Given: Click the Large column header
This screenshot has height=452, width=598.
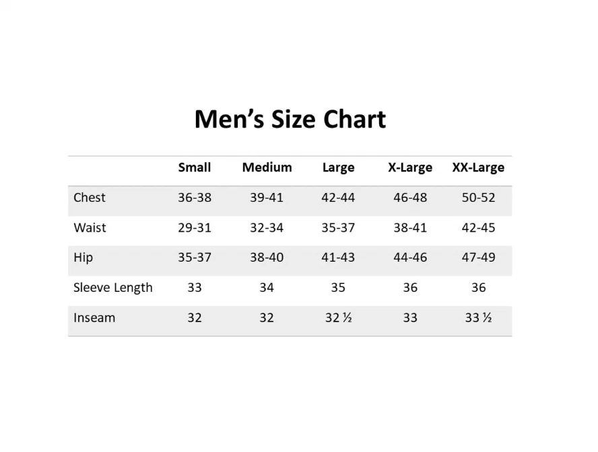Looking at the screenshot, I should [x=338, y=167].
